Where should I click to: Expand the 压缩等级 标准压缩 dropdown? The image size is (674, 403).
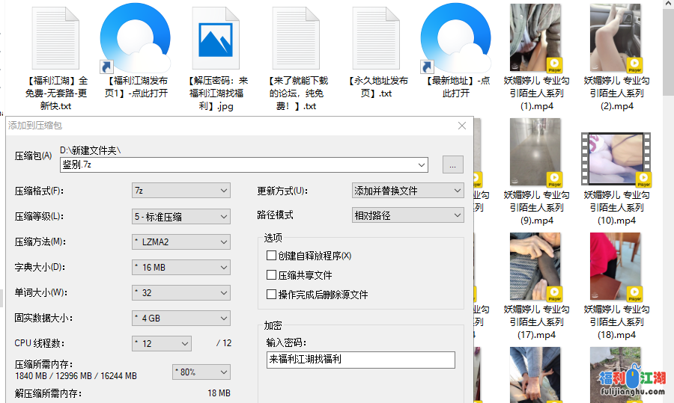coord(180,216)
